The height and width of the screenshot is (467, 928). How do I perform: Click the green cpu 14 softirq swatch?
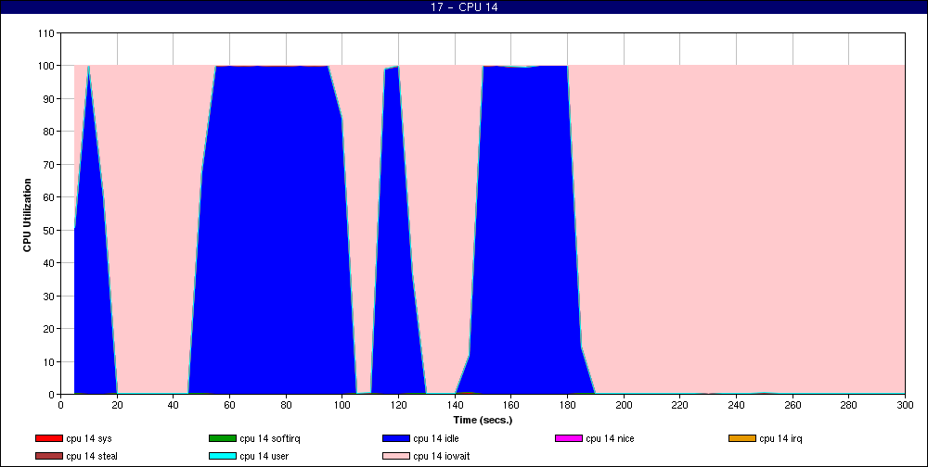tap(222, 438)
